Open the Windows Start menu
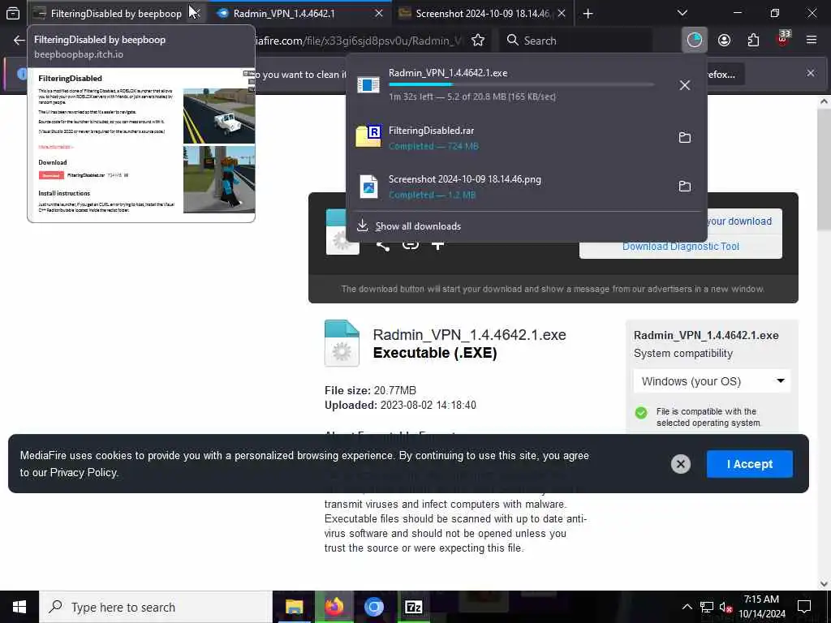The image size is (831, 623). pos(19,607)
